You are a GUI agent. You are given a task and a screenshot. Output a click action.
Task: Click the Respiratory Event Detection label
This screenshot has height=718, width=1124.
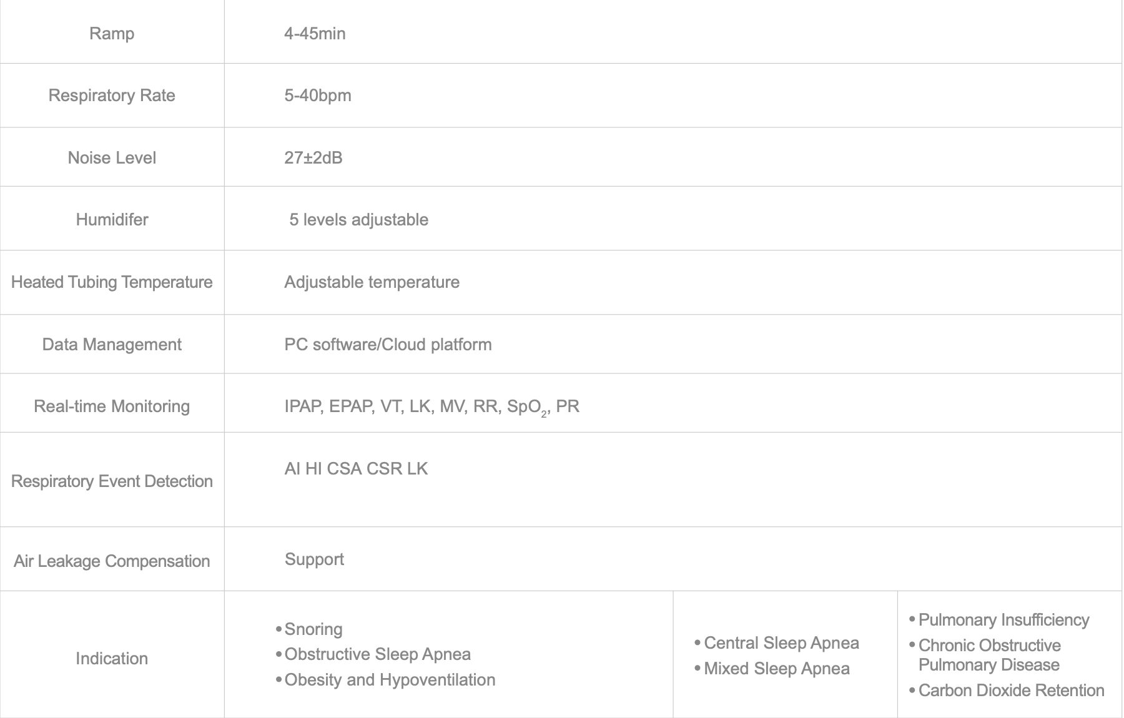tap(112, 481)
